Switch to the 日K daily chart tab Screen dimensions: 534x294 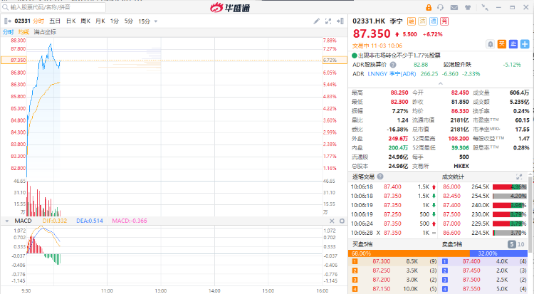tap(70, 21)
